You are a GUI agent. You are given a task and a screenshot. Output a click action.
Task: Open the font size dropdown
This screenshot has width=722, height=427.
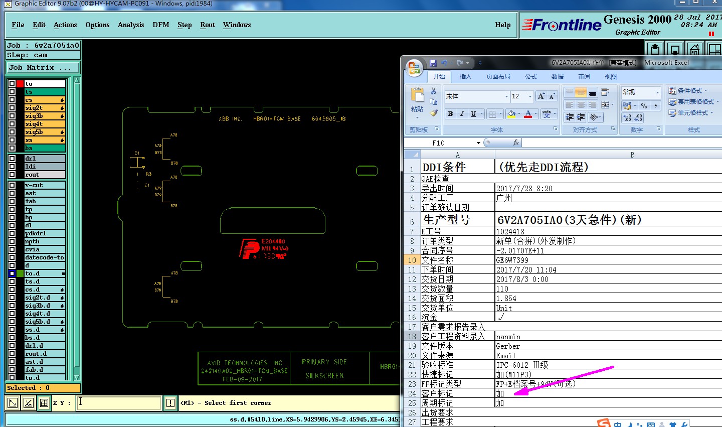tap(530, 96)
